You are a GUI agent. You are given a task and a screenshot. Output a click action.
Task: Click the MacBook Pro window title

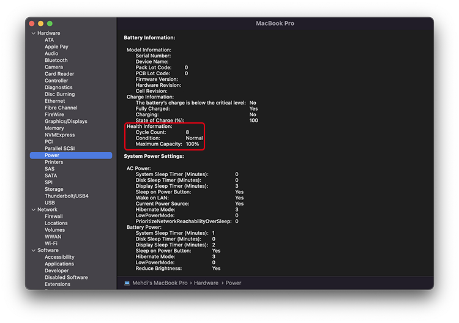coord(275,23)
